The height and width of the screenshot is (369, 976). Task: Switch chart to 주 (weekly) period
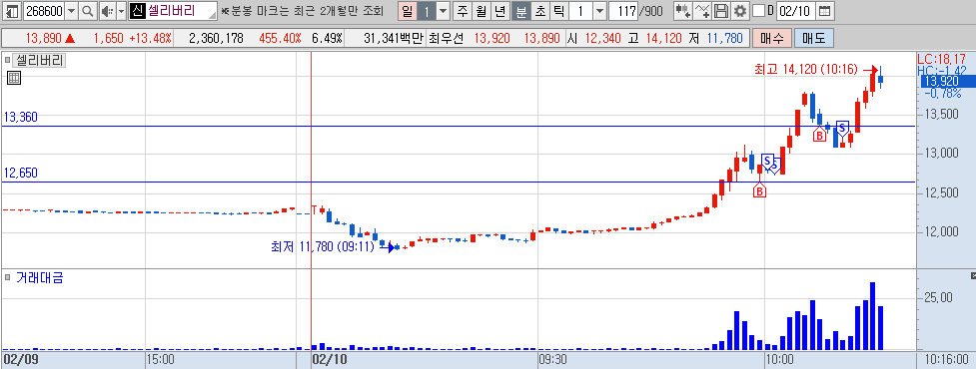pos(462,11)
